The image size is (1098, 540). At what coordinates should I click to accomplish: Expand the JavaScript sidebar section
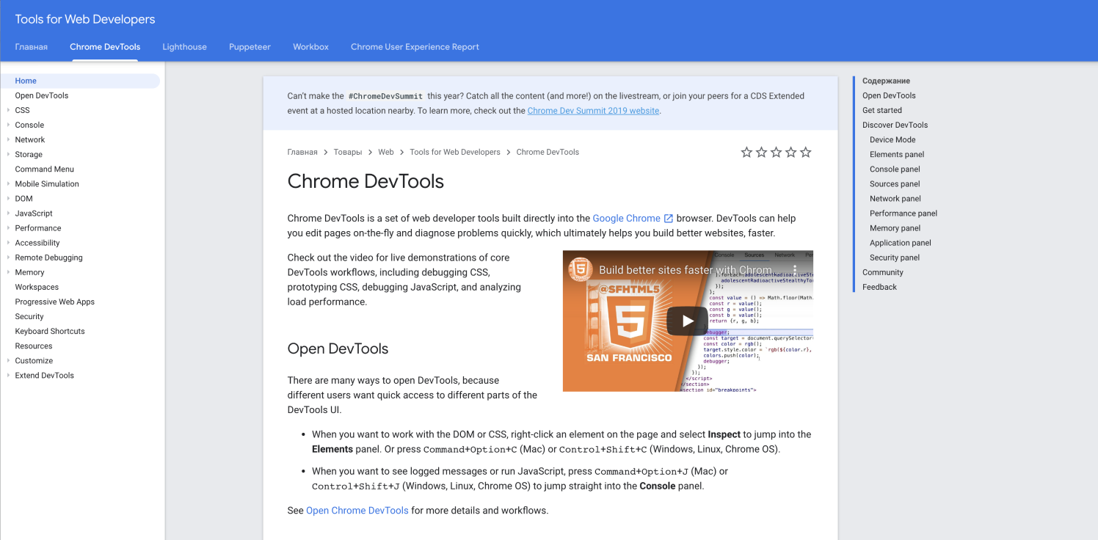(8, 213)
